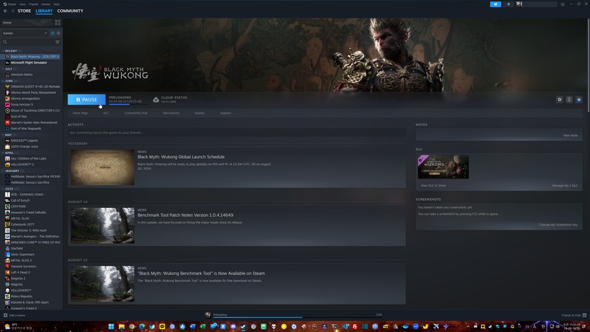Click the New Note link
Screen dimensions: 590x332
pos(570,135)
